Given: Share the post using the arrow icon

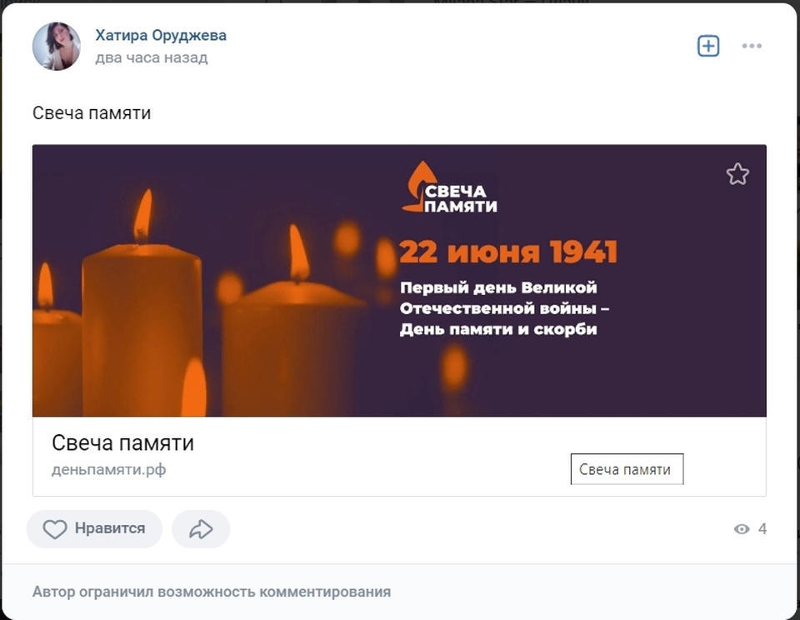Looking at the screenshot, I should pos(201,529).
